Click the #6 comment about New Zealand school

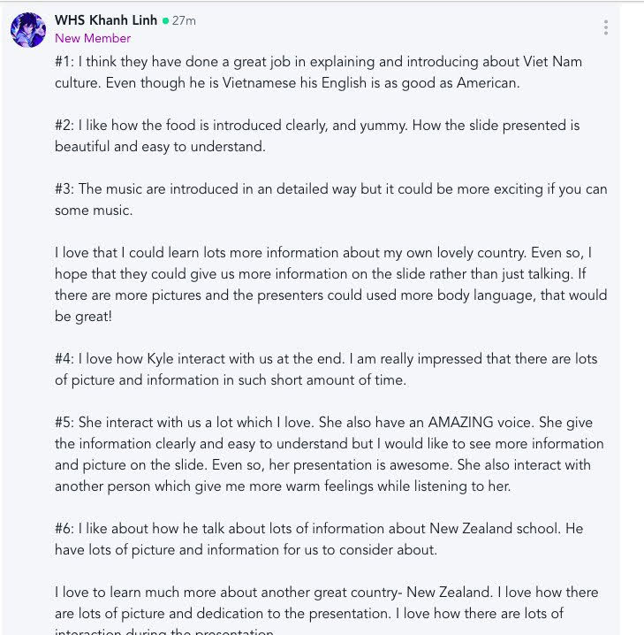pos(319,539)
